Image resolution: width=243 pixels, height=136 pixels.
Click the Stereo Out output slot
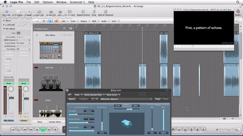(9, 77)
